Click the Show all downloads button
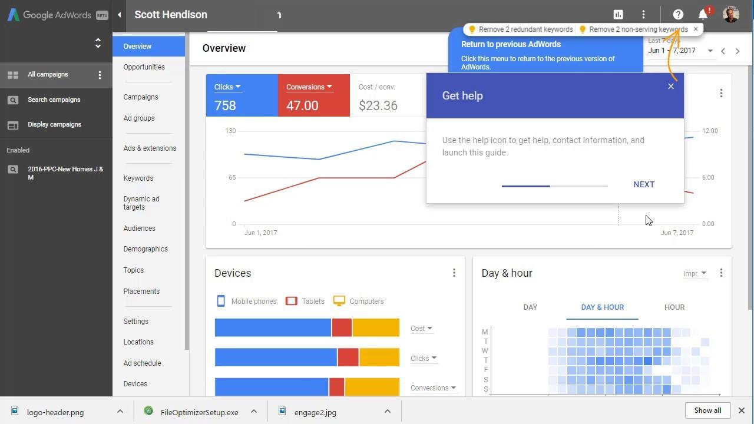Viewport: 754px width, 424px height. click(x=707, y=410)
